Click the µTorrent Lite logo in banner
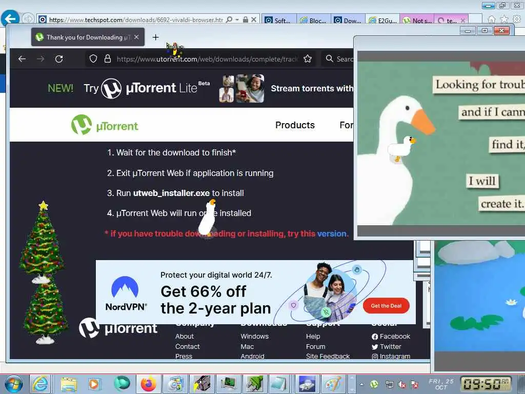 tap(155, 88)
